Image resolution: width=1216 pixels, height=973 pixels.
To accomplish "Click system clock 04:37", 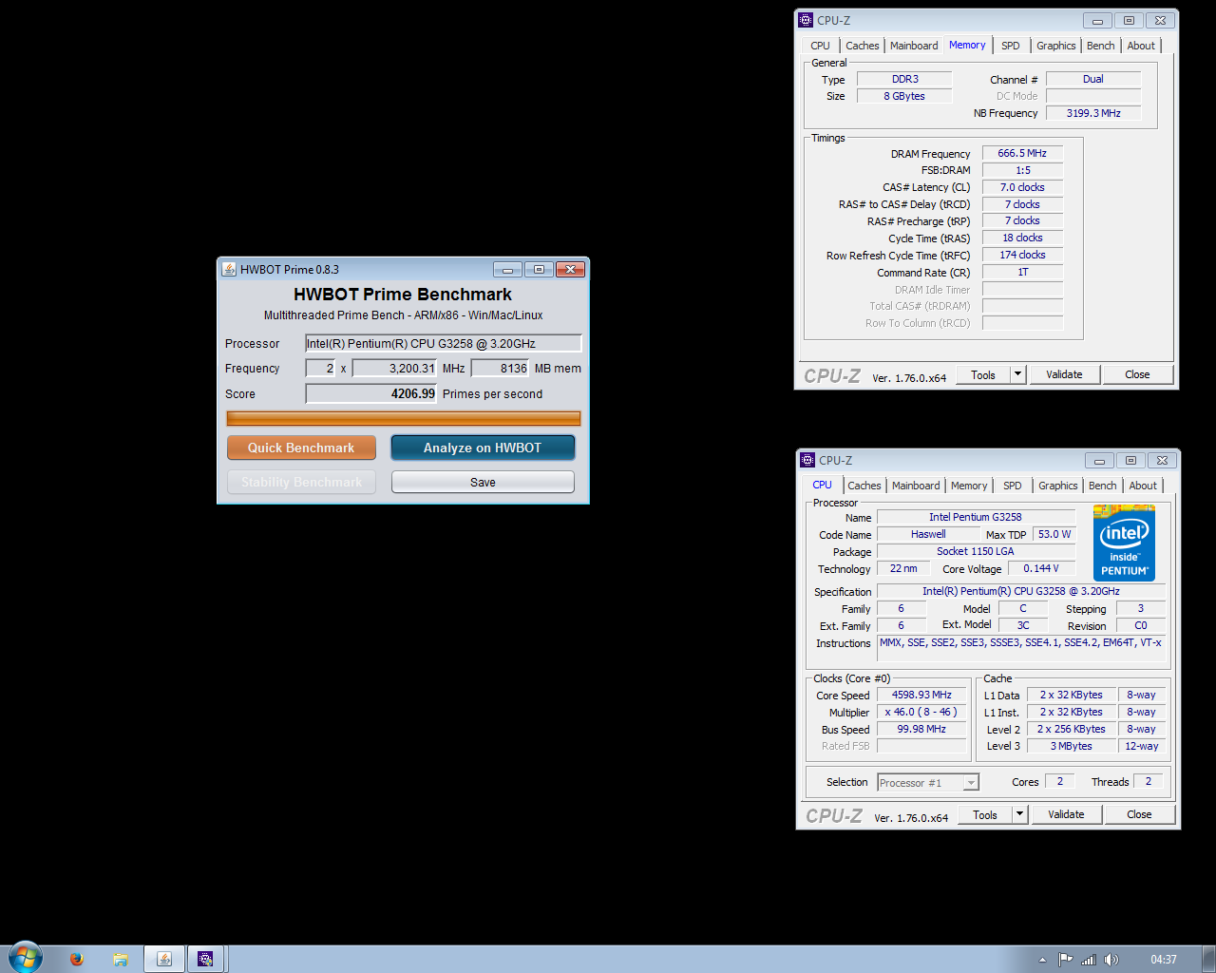I will (x=1163, y=960).
